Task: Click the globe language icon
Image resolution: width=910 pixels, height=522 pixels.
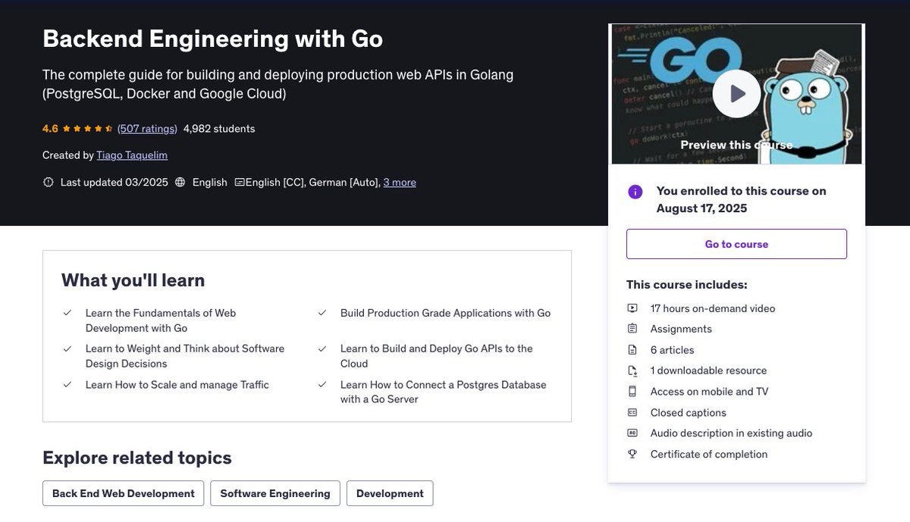Action: coord(180,183)
